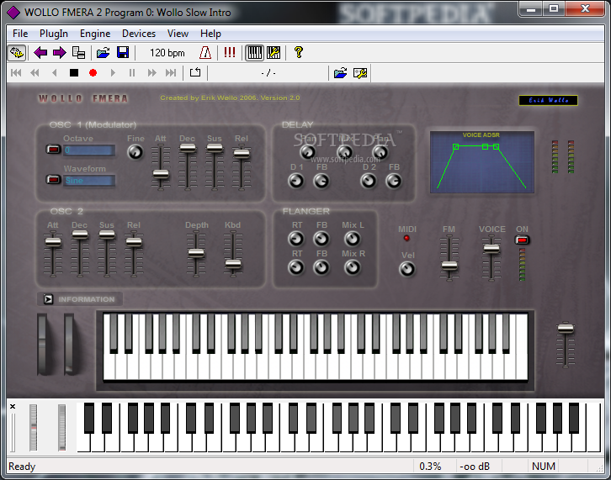
Task: Start recording with the red circle
Action: tap(93, 73)
